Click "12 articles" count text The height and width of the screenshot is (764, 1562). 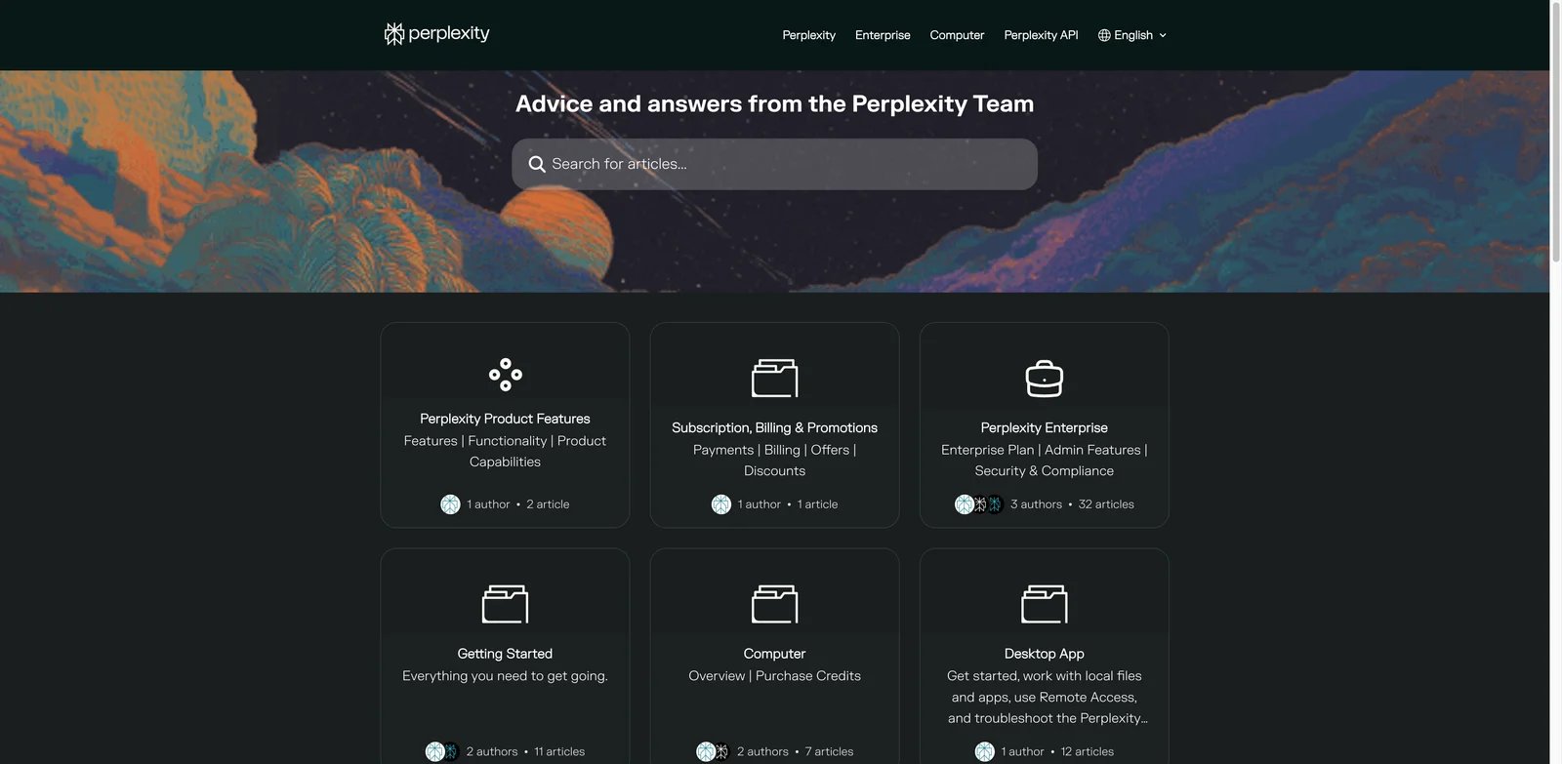[1087, 751]
